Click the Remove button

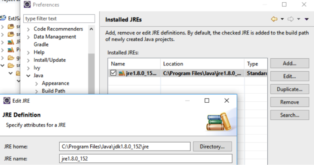click(x=290, y=102)
